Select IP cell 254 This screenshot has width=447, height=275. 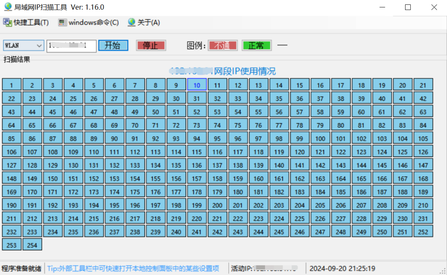[x=32, y=245]
